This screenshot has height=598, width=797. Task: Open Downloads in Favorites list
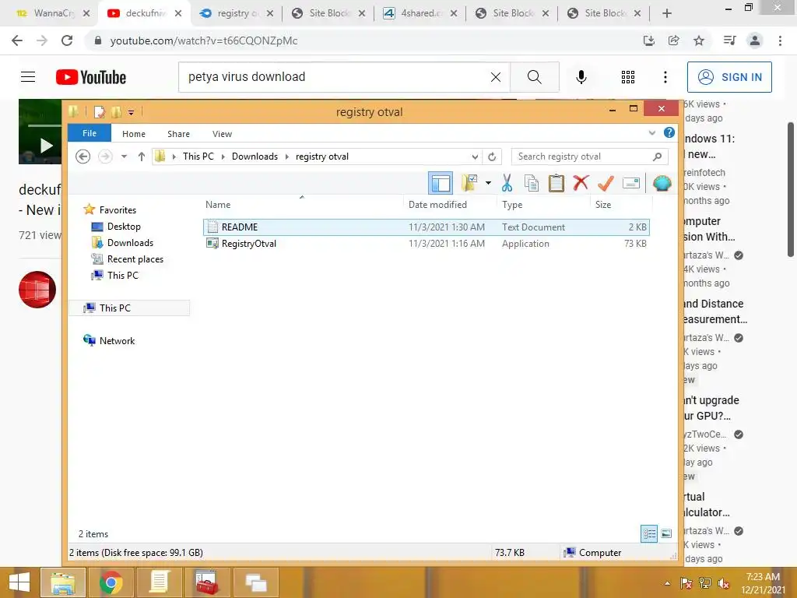point(130,243)
